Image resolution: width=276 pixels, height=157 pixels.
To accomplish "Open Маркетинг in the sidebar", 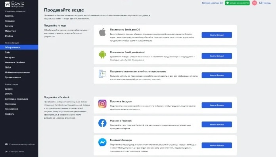I will [11, 31].
